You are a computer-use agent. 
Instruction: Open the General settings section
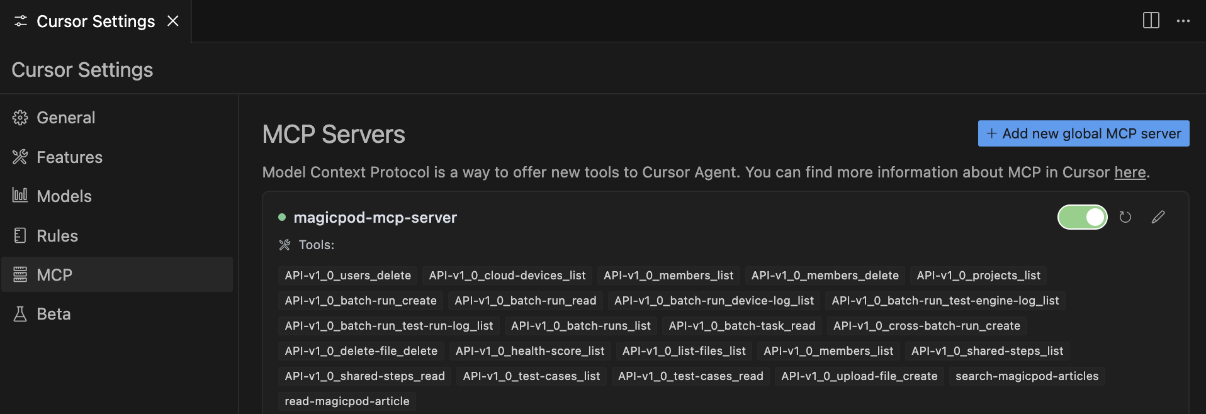tap(117, 118)
